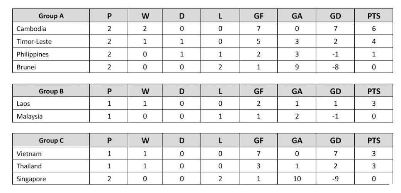Click the Timor-Leste row label

pyautogui.click(x=34, y=41)
